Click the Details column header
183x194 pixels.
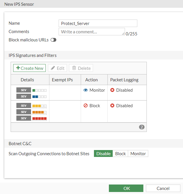(27, 80)
